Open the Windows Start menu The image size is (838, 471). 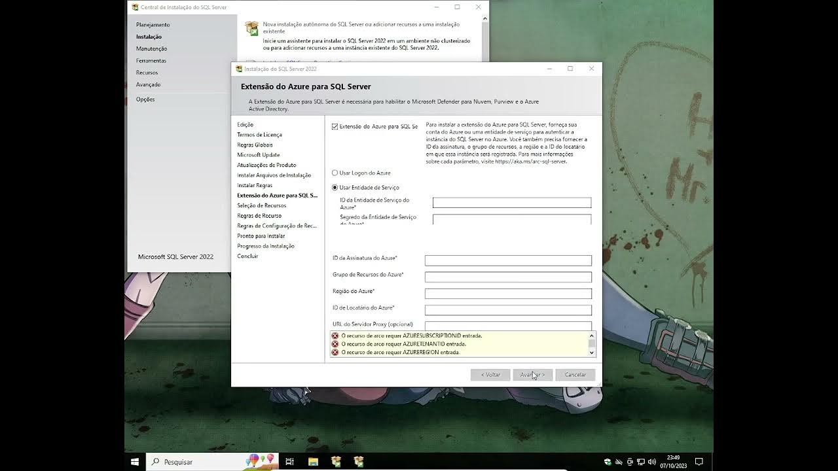tap(135, 462)
